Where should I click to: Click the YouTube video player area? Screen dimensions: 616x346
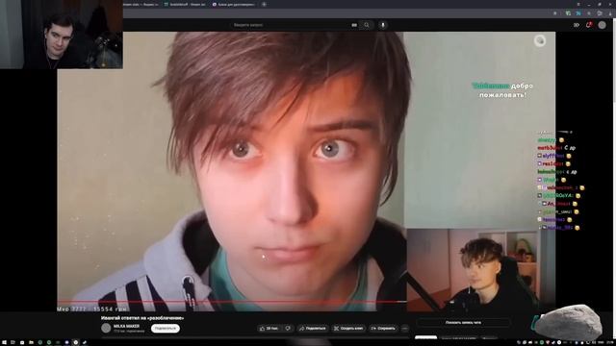coord(306,171)
